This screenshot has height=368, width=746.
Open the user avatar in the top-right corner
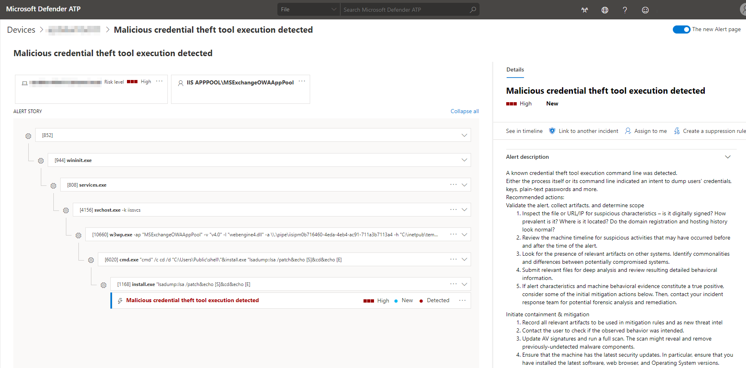pyautogui.click(x=743, y=10)
